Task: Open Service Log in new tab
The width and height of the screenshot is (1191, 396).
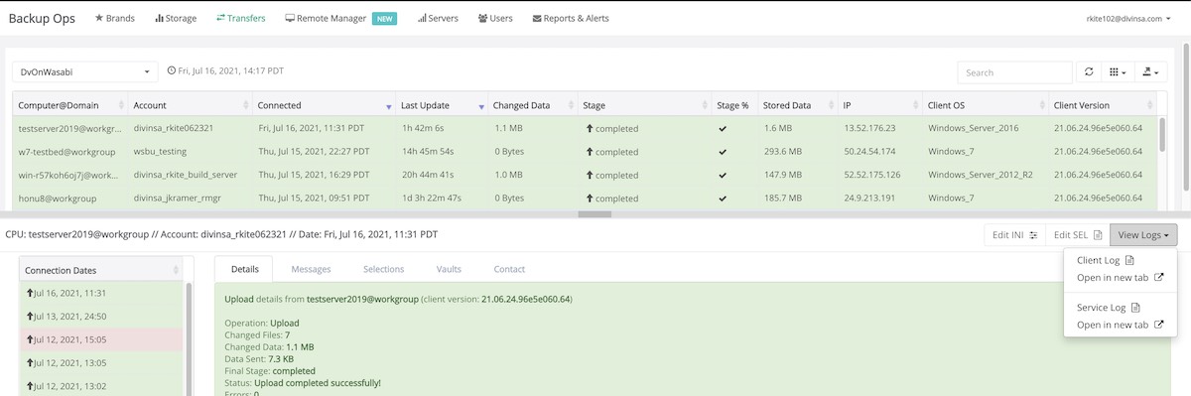Action: pyautogui.click(x=1120, y=325)
